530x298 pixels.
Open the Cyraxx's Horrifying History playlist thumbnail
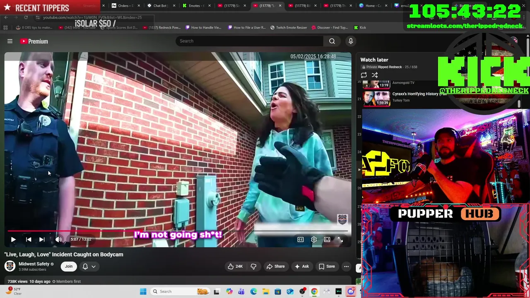click(x=376, y=99)
